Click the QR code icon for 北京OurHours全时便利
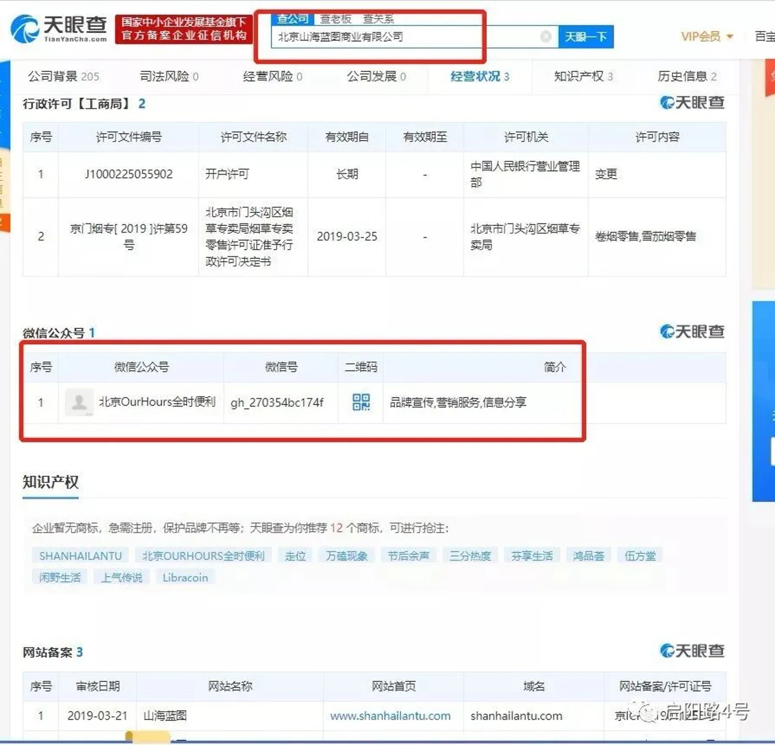 pyautogui.click(x=361, y=402)
